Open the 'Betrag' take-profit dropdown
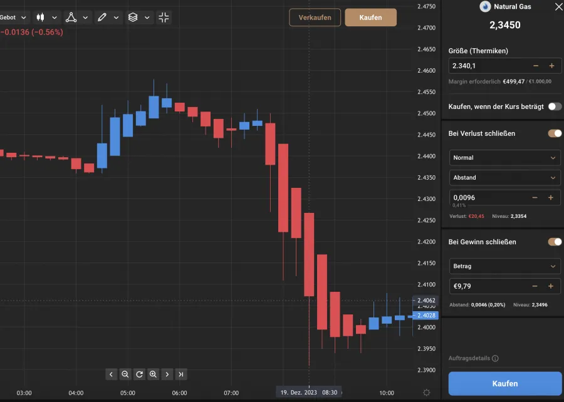 coord(504,266)
